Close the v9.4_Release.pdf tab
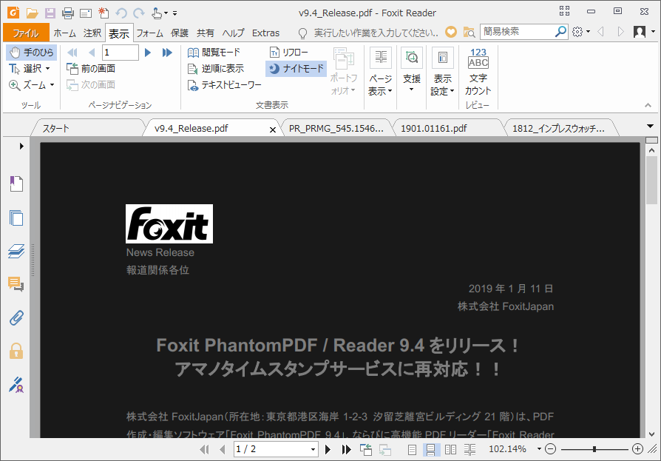The width and height of the screenshot is (661, 461). tap(273, 129)
